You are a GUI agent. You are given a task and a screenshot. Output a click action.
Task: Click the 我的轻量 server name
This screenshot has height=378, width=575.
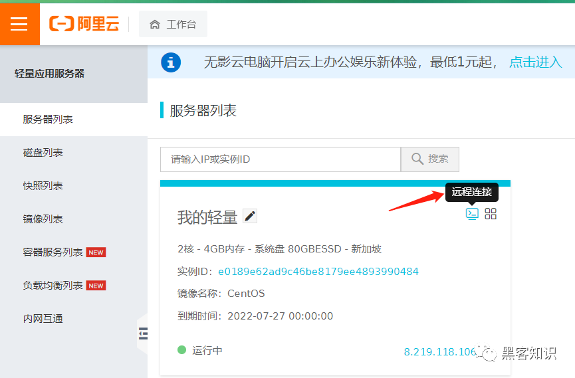207,217
